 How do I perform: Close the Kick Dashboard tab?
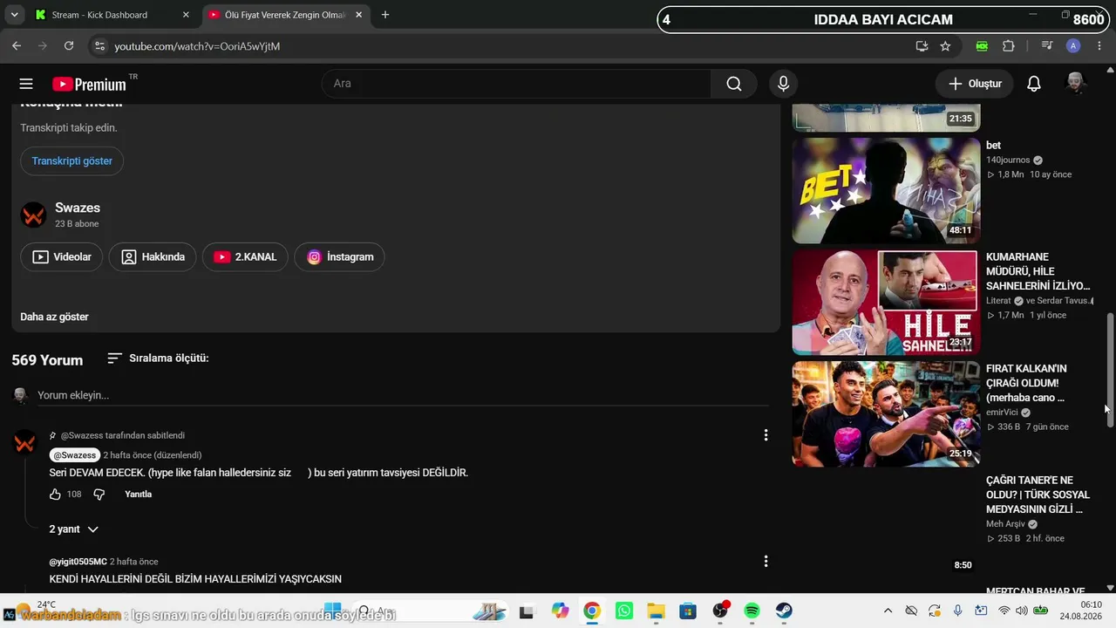click(x=185, y=15)
